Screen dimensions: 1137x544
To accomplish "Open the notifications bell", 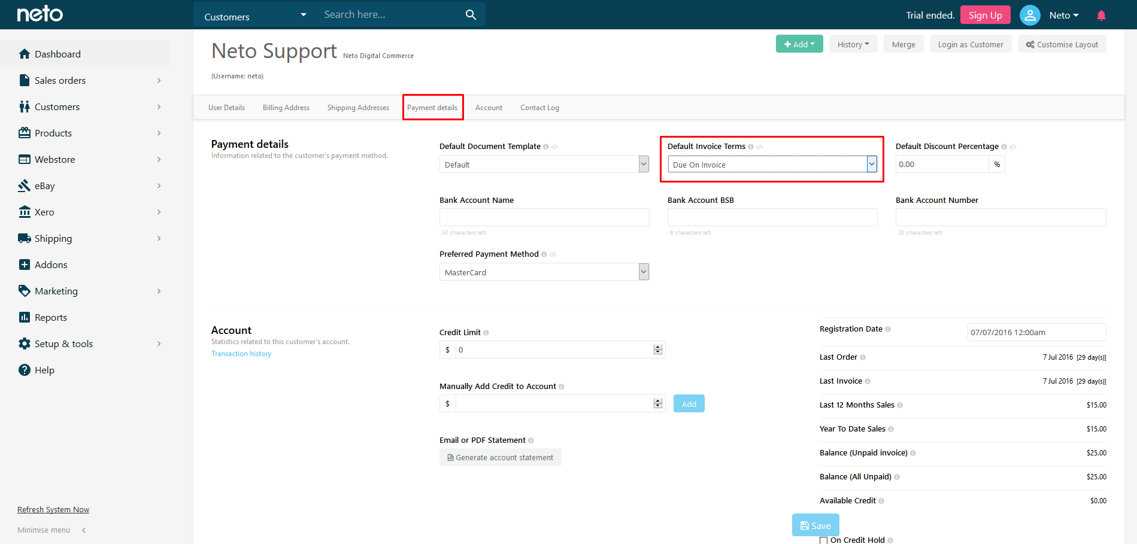I will 1101,16.
